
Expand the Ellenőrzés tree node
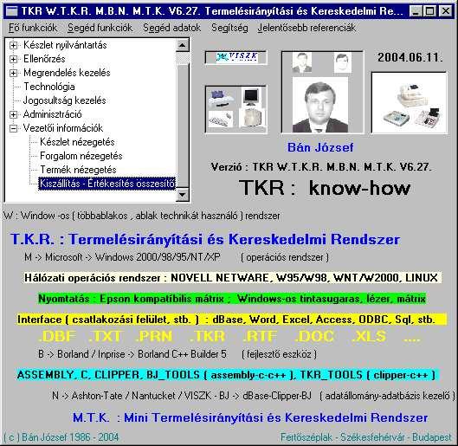[x=13, y=59]
